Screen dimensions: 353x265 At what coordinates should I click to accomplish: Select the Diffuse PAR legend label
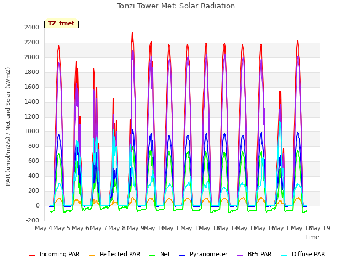308,254
